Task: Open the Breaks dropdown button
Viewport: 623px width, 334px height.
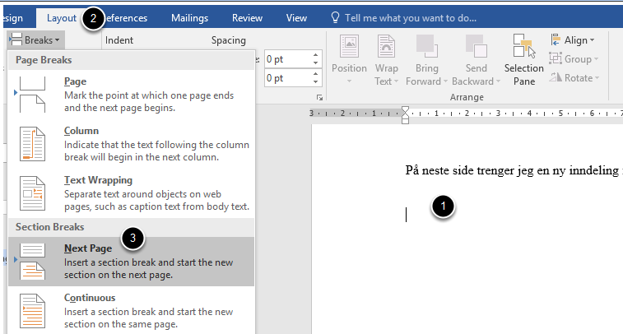Action: click(x=35, y=40)
